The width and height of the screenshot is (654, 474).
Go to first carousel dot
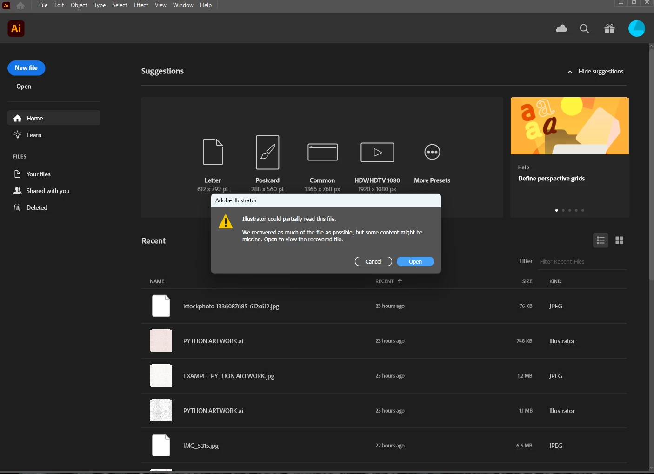click(x=557, y=210)
